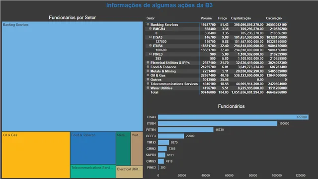Click Informações de algumas ações da B3 title

point(159,5)
